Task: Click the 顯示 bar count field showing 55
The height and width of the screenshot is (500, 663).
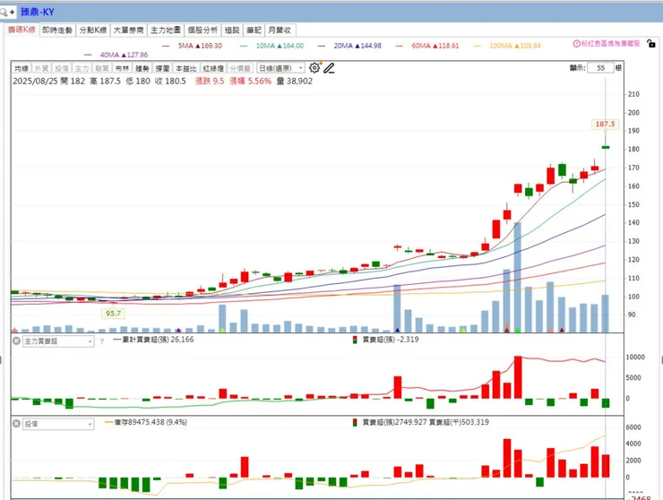Action: pos(600,68)
